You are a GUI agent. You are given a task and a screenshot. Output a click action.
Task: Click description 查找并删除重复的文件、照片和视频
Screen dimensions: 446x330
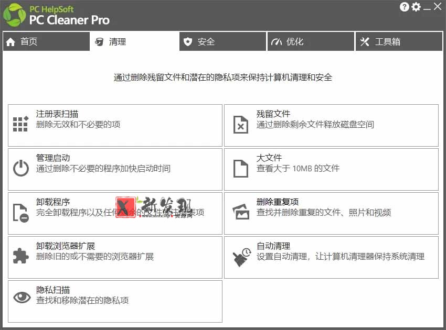click(324, 213)
